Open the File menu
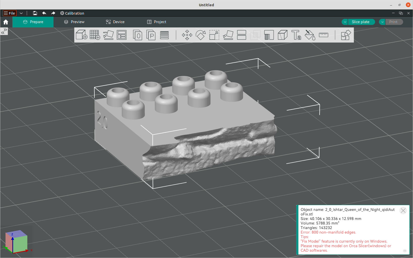 9,13
